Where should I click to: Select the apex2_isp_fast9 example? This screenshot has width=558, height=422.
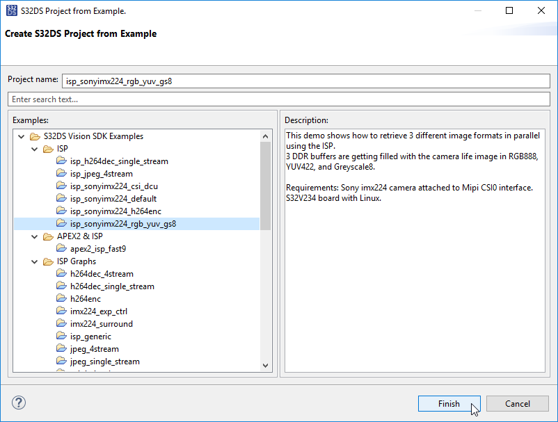click(x=98, y=249)
